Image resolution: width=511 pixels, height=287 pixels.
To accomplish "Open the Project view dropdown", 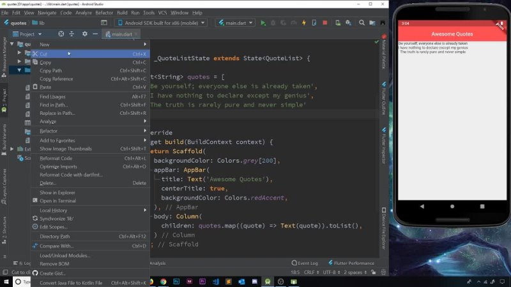I will pos(27,34).
